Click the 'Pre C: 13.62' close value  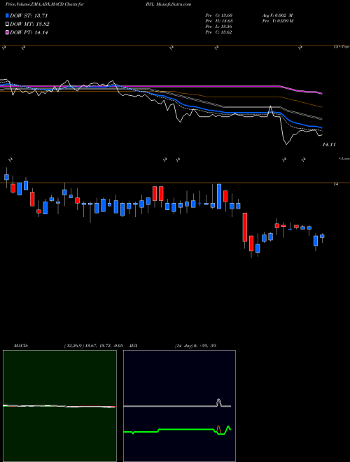point(218,32)
